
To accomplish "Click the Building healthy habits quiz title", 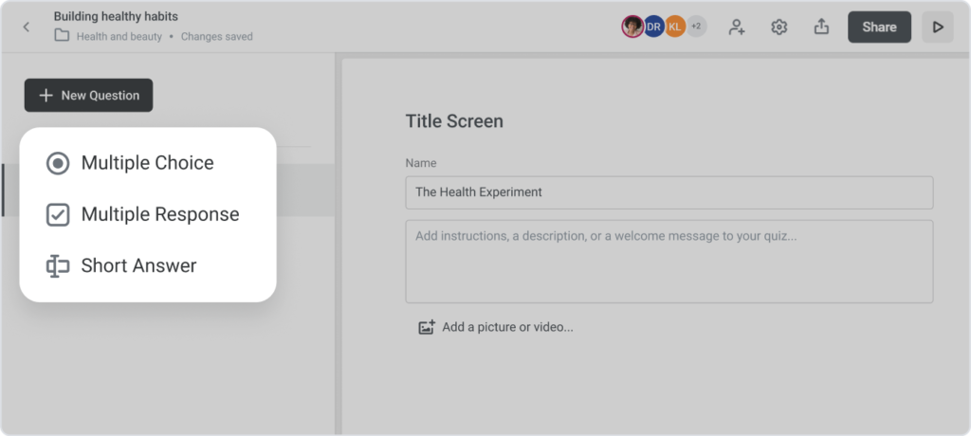I will point(116,17).
